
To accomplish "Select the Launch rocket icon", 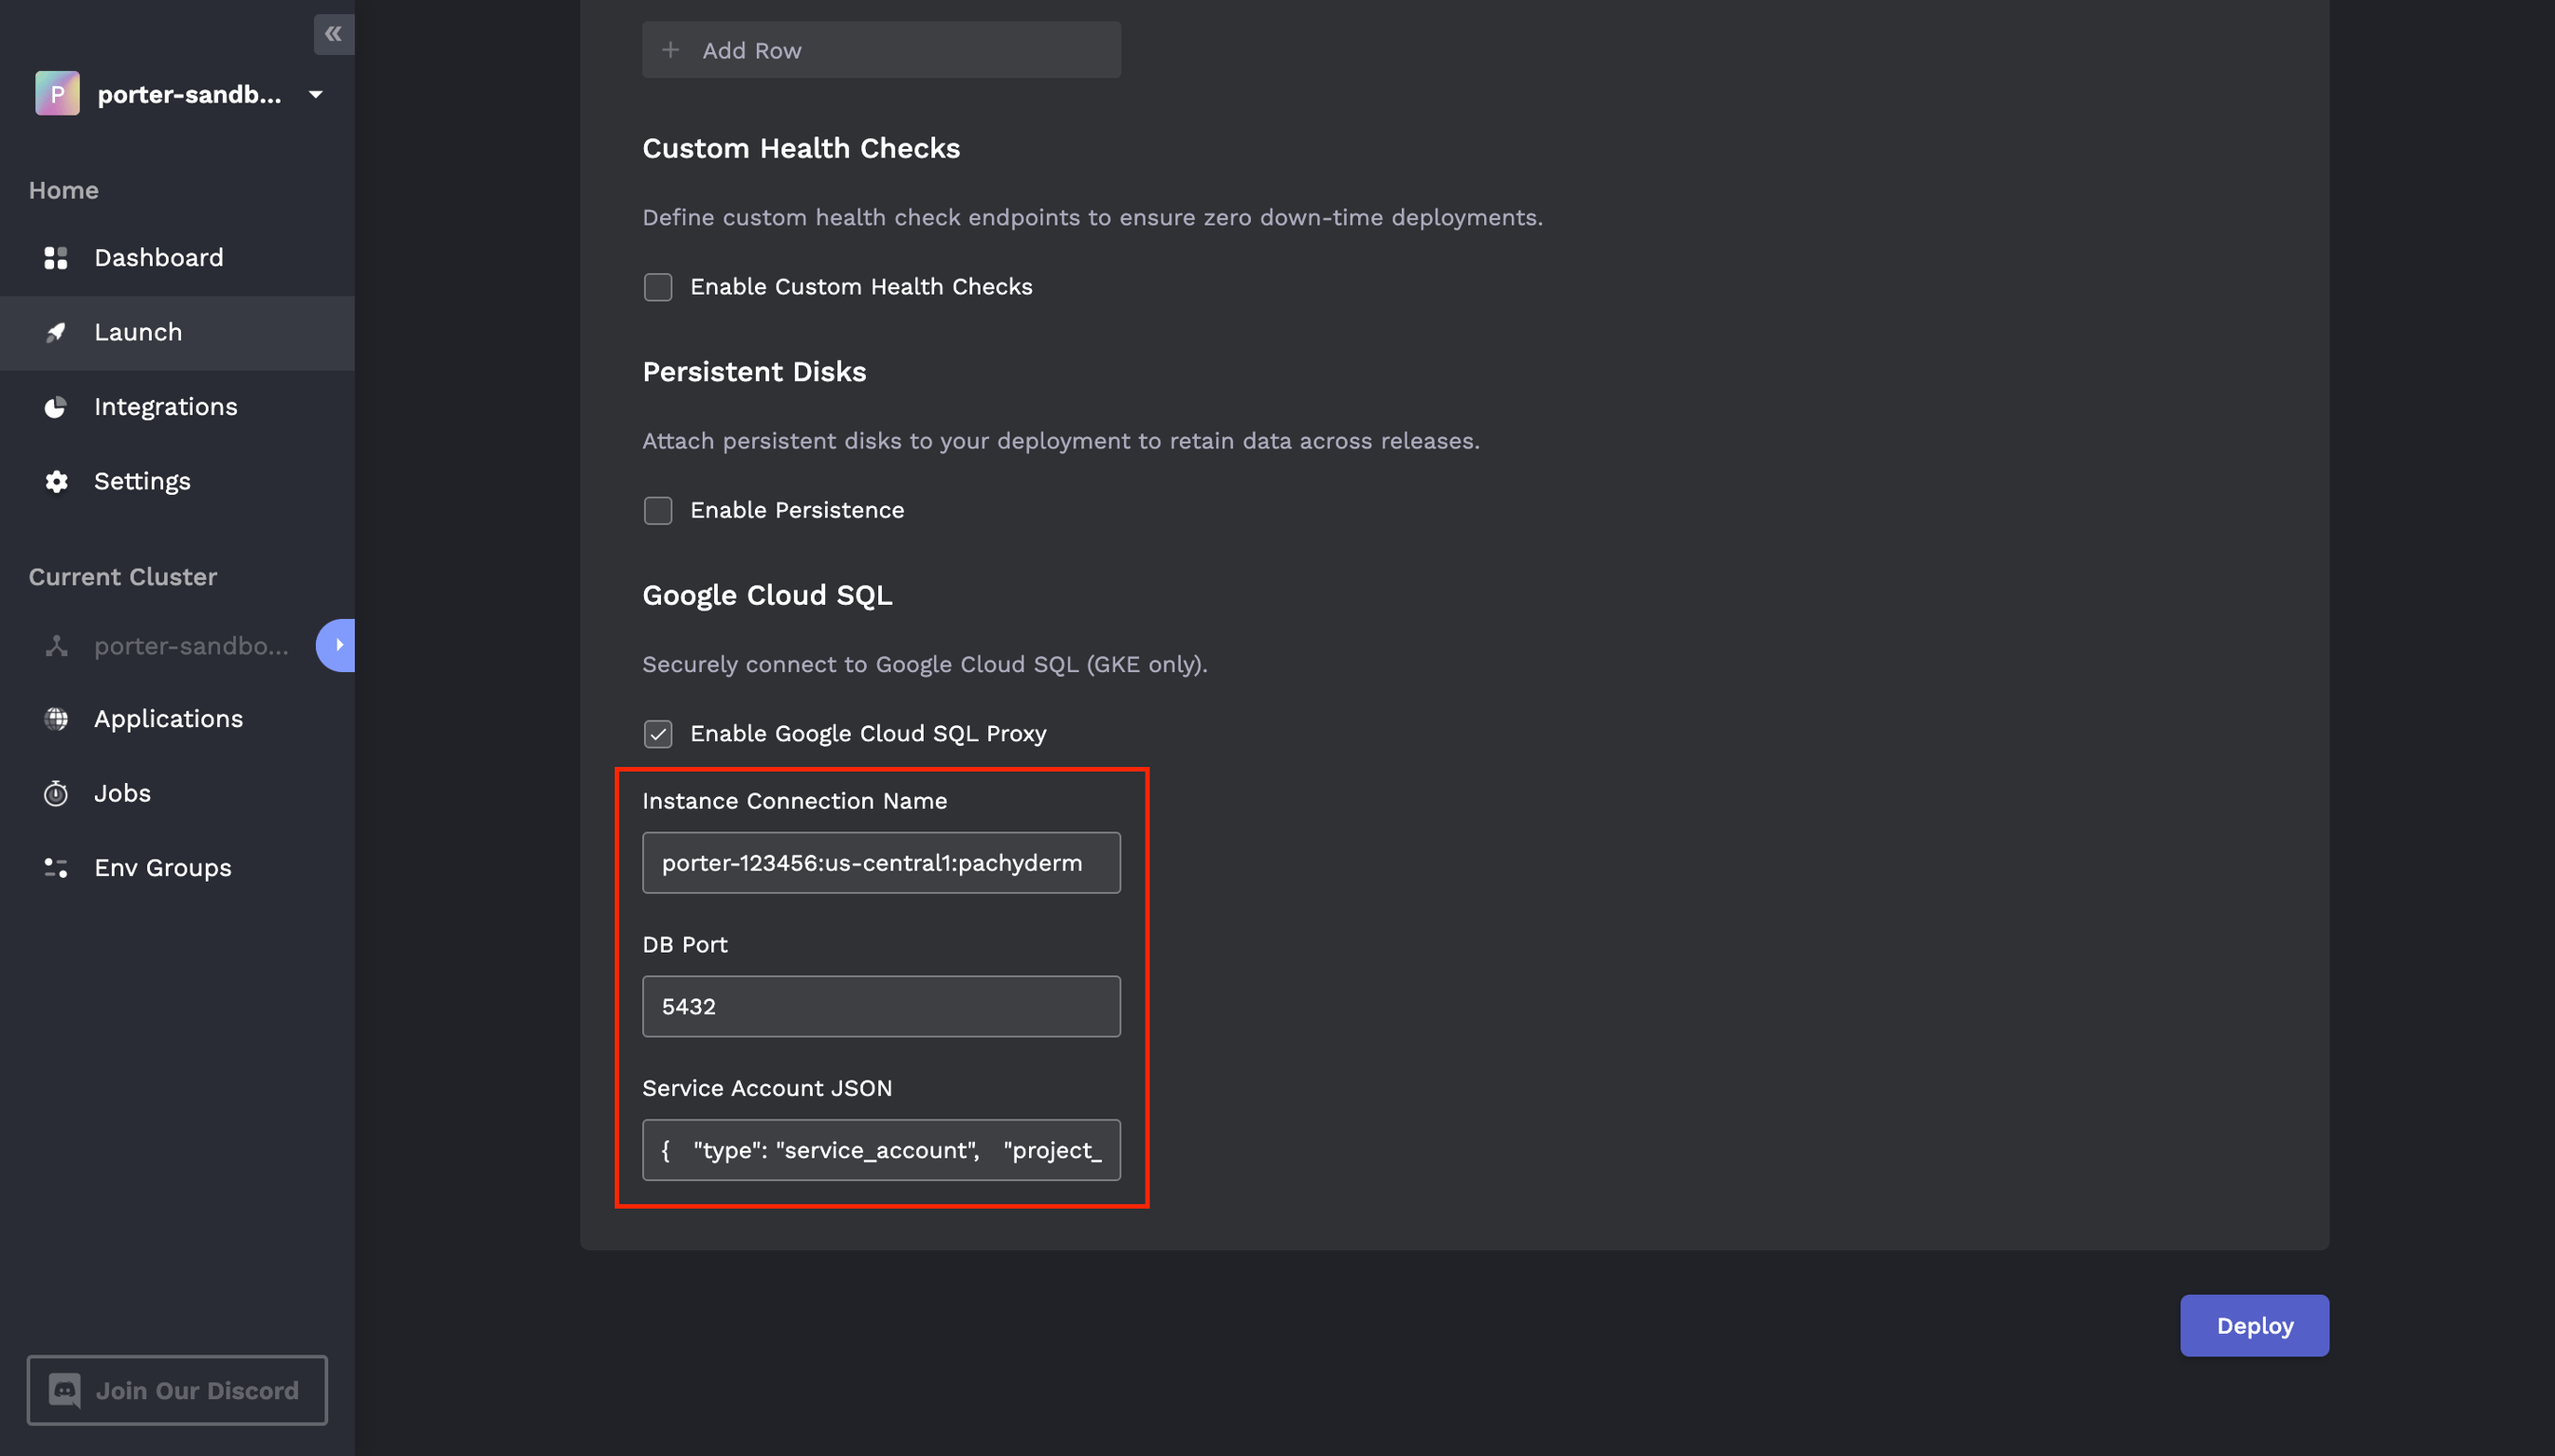I will (56, 332).
